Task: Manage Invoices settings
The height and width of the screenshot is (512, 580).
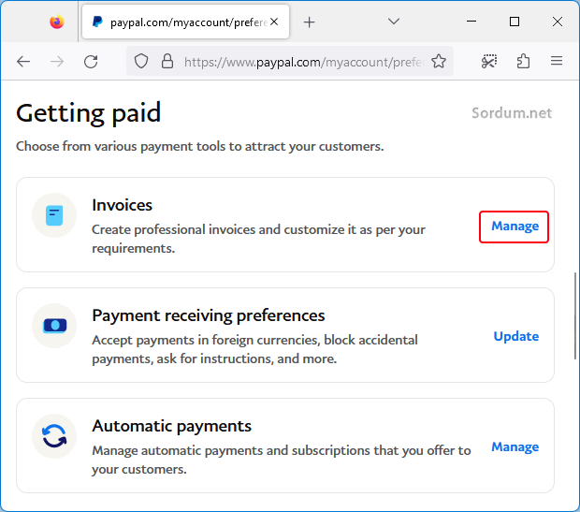Action: pos(515,227)
